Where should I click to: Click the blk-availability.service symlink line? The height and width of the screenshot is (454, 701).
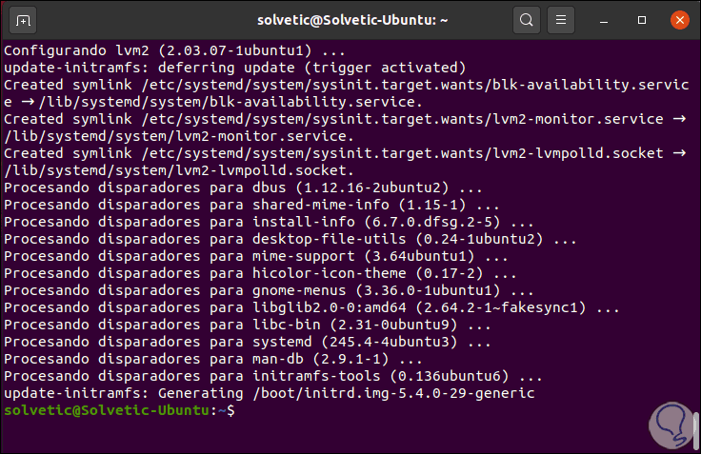pyautogui.click(x=347, y=85)
